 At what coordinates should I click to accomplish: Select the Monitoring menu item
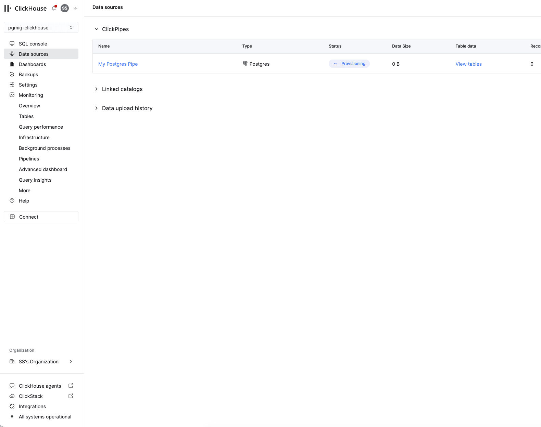click(41, 95)
